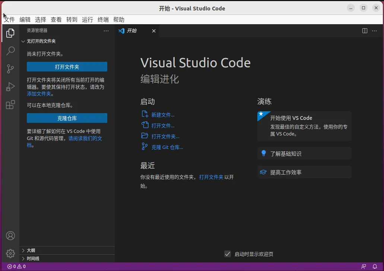This screenshot has width=384, height=271.
Task: Open the 开始使用 VS Code walkthrough card
Action: (x=304, y=126)
